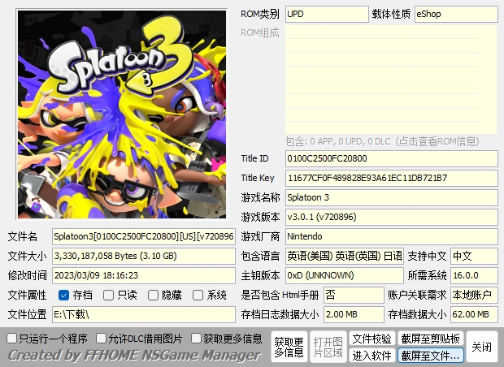Click the ROM组成 list area
504x367 pixels.
(x=391, y=80)
